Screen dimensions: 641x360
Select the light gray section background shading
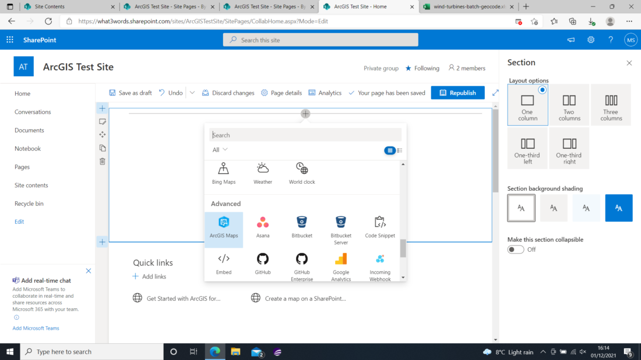point(554,208)
